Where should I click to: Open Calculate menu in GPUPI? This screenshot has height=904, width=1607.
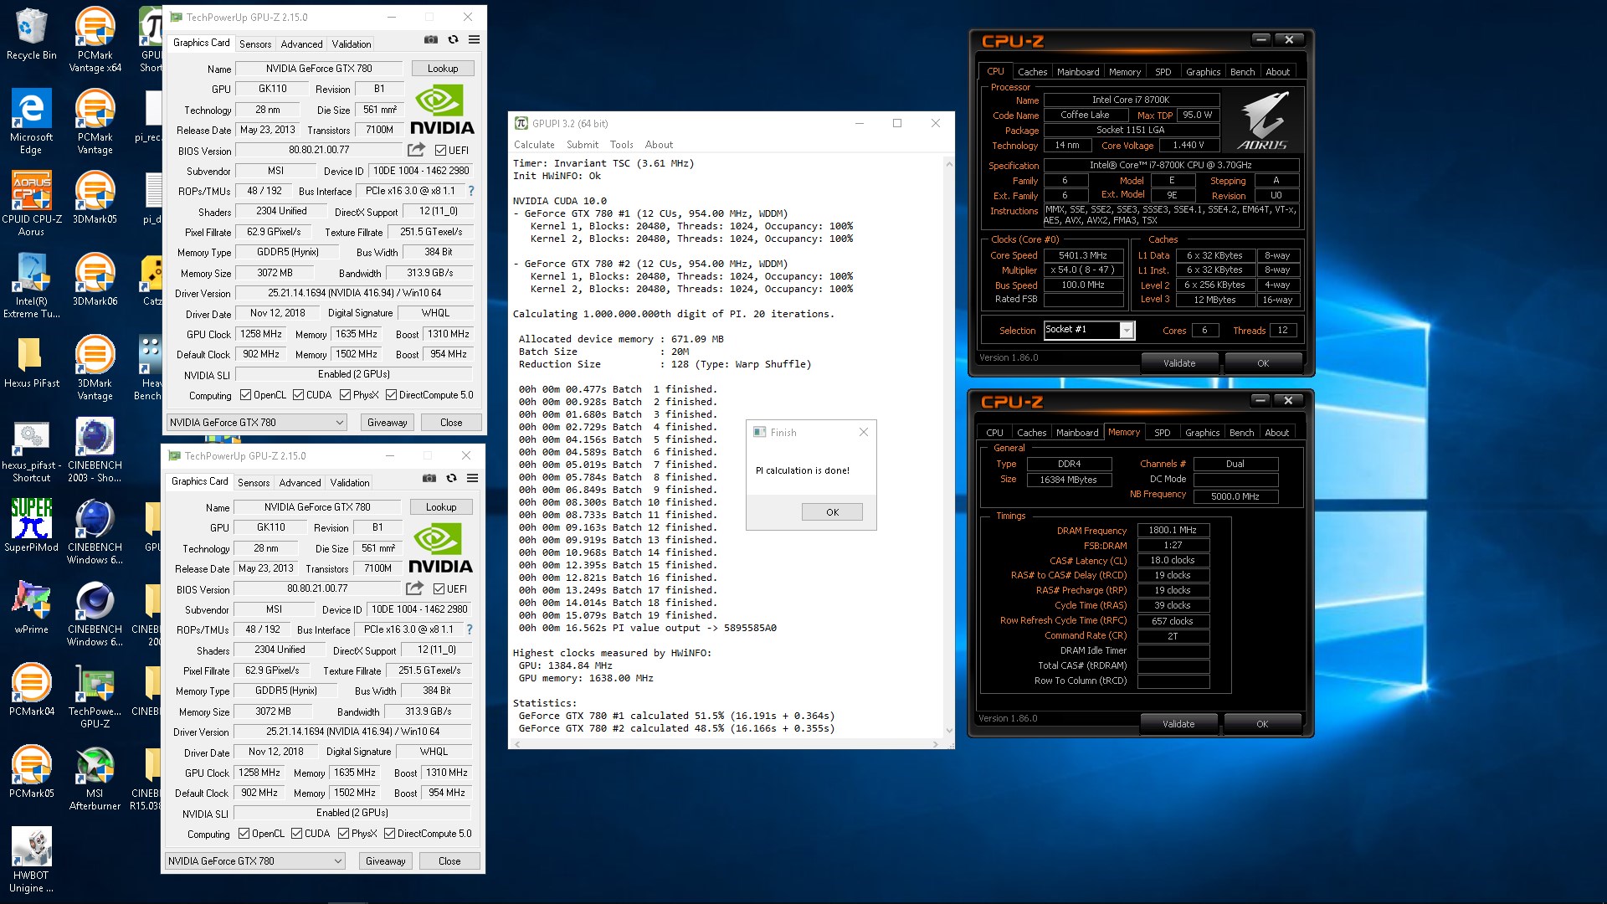534,145
